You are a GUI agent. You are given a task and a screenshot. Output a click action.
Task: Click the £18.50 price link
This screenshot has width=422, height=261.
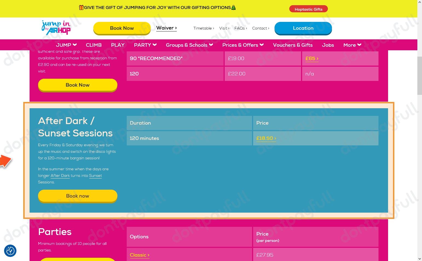click(266, 138)
